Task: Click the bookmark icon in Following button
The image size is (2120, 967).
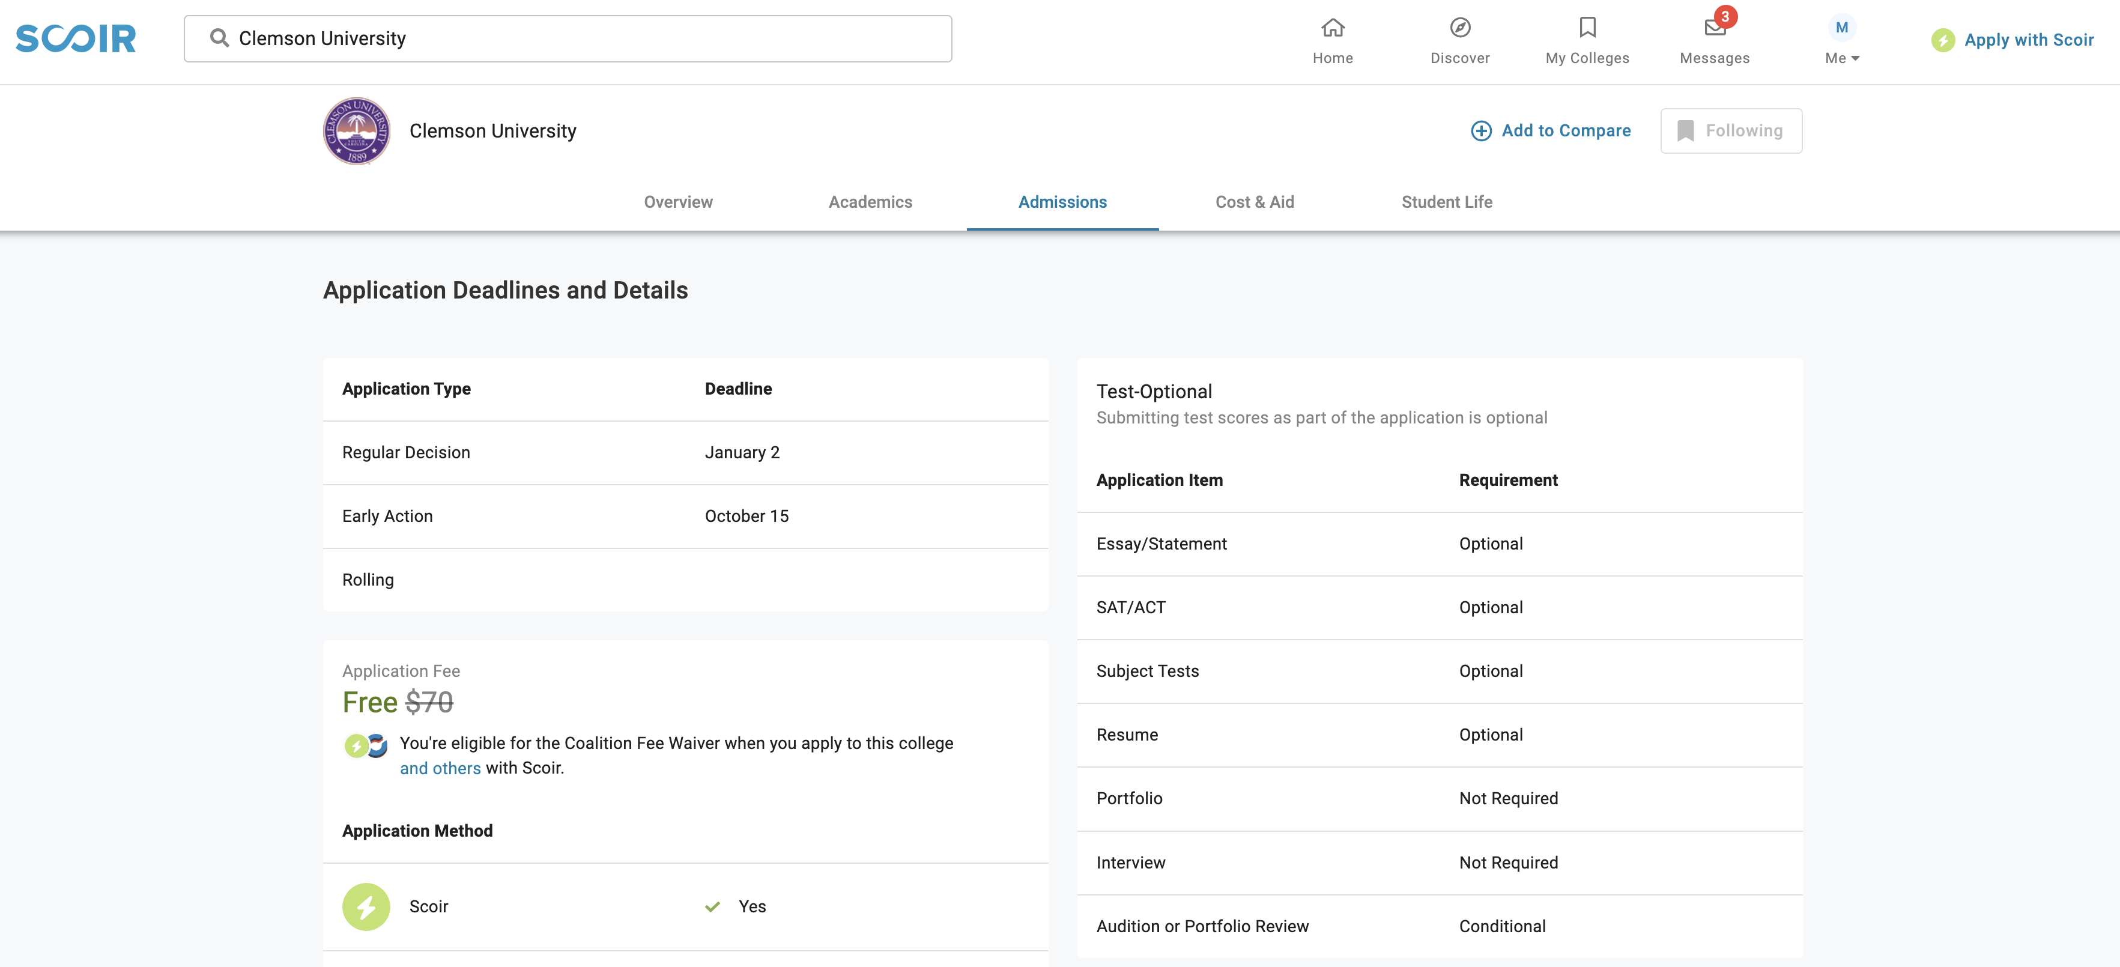Action: coord(1685,131)
